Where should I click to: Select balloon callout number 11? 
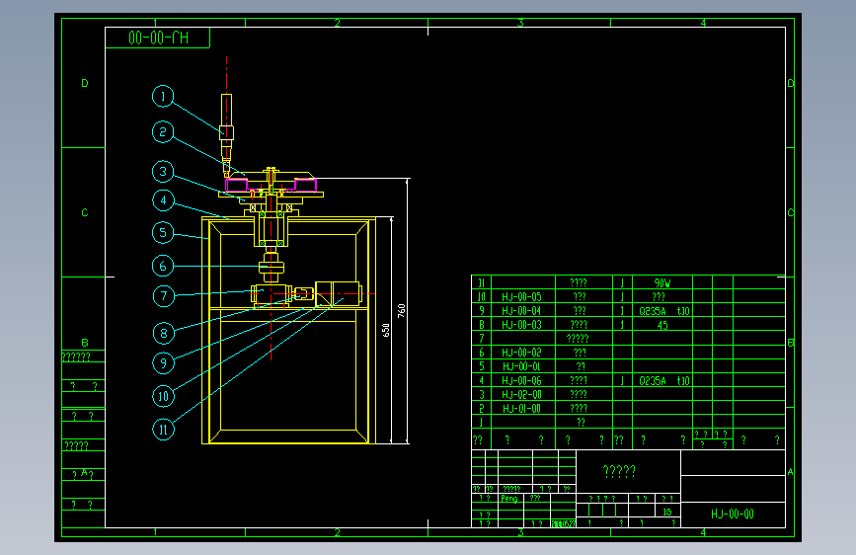pos(163,430)
